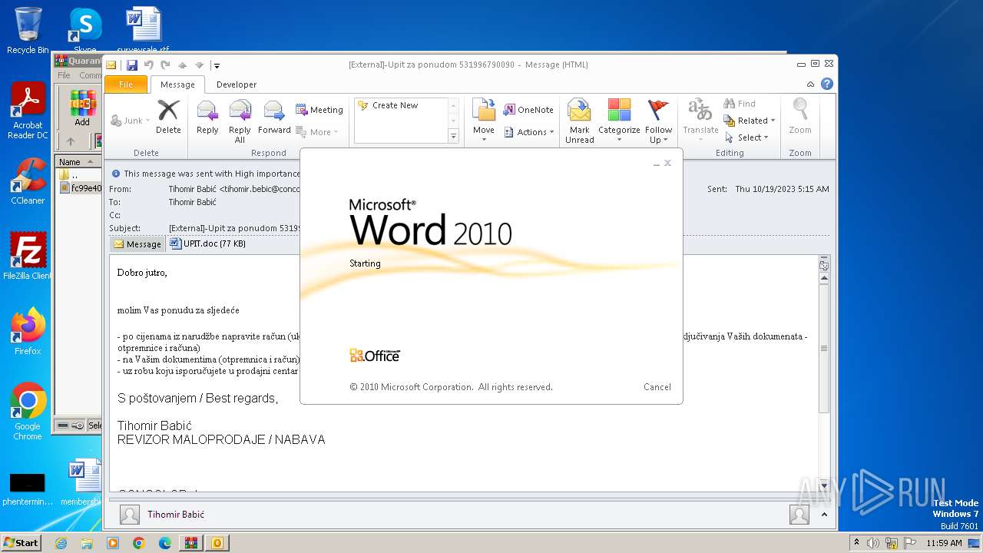Image resolution: width=983 pixels, height=553 pixels.
Task: Send message to OneNote
Action: (528, 110)
